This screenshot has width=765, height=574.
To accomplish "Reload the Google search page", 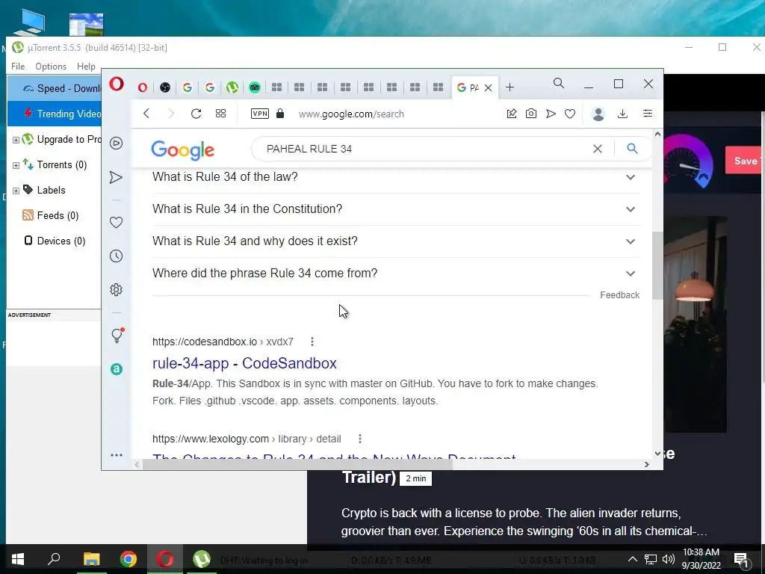I will click(196, 114).
